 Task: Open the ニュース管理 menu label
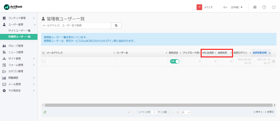16,52
